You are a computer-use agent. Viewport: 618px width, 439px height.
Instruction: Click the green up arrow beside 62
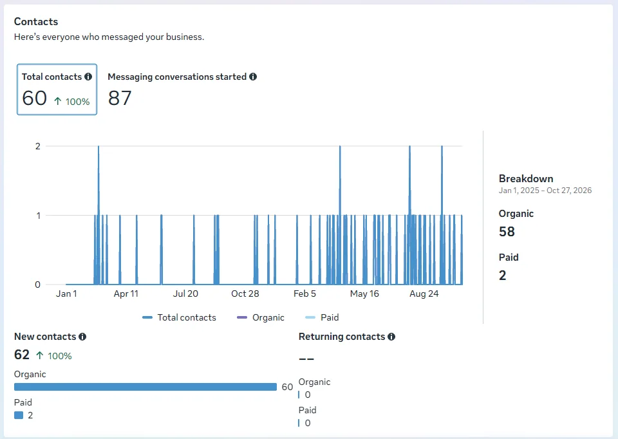tap(40, 355)
